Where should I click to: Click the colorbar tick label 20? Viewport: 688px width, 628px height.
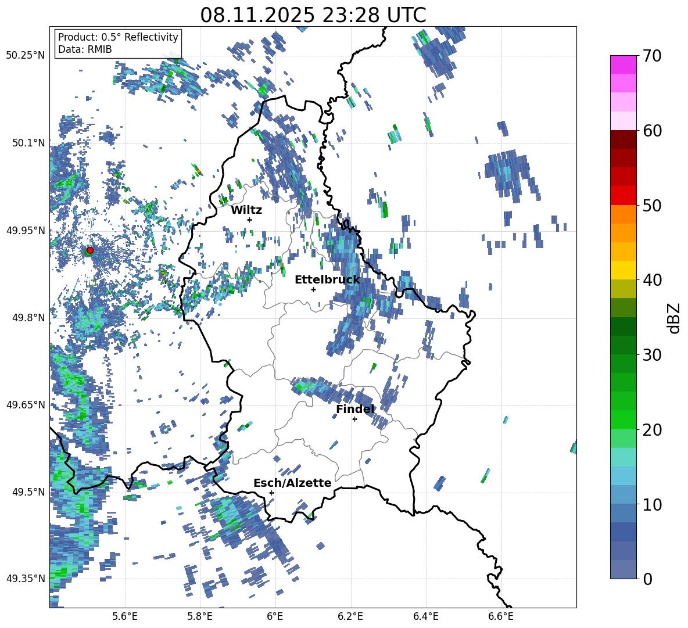pyautogui.click(x=653, y=429)
